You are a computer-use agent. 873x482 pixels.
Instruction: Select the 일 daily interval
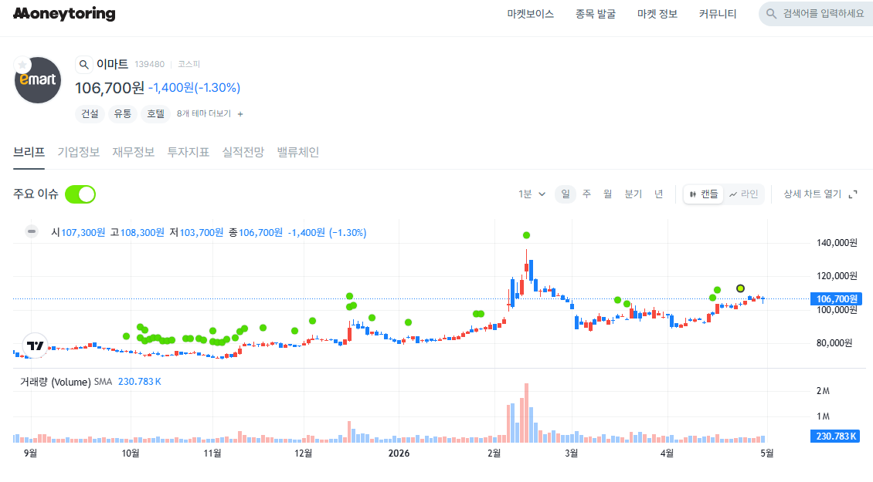(565, 194)
